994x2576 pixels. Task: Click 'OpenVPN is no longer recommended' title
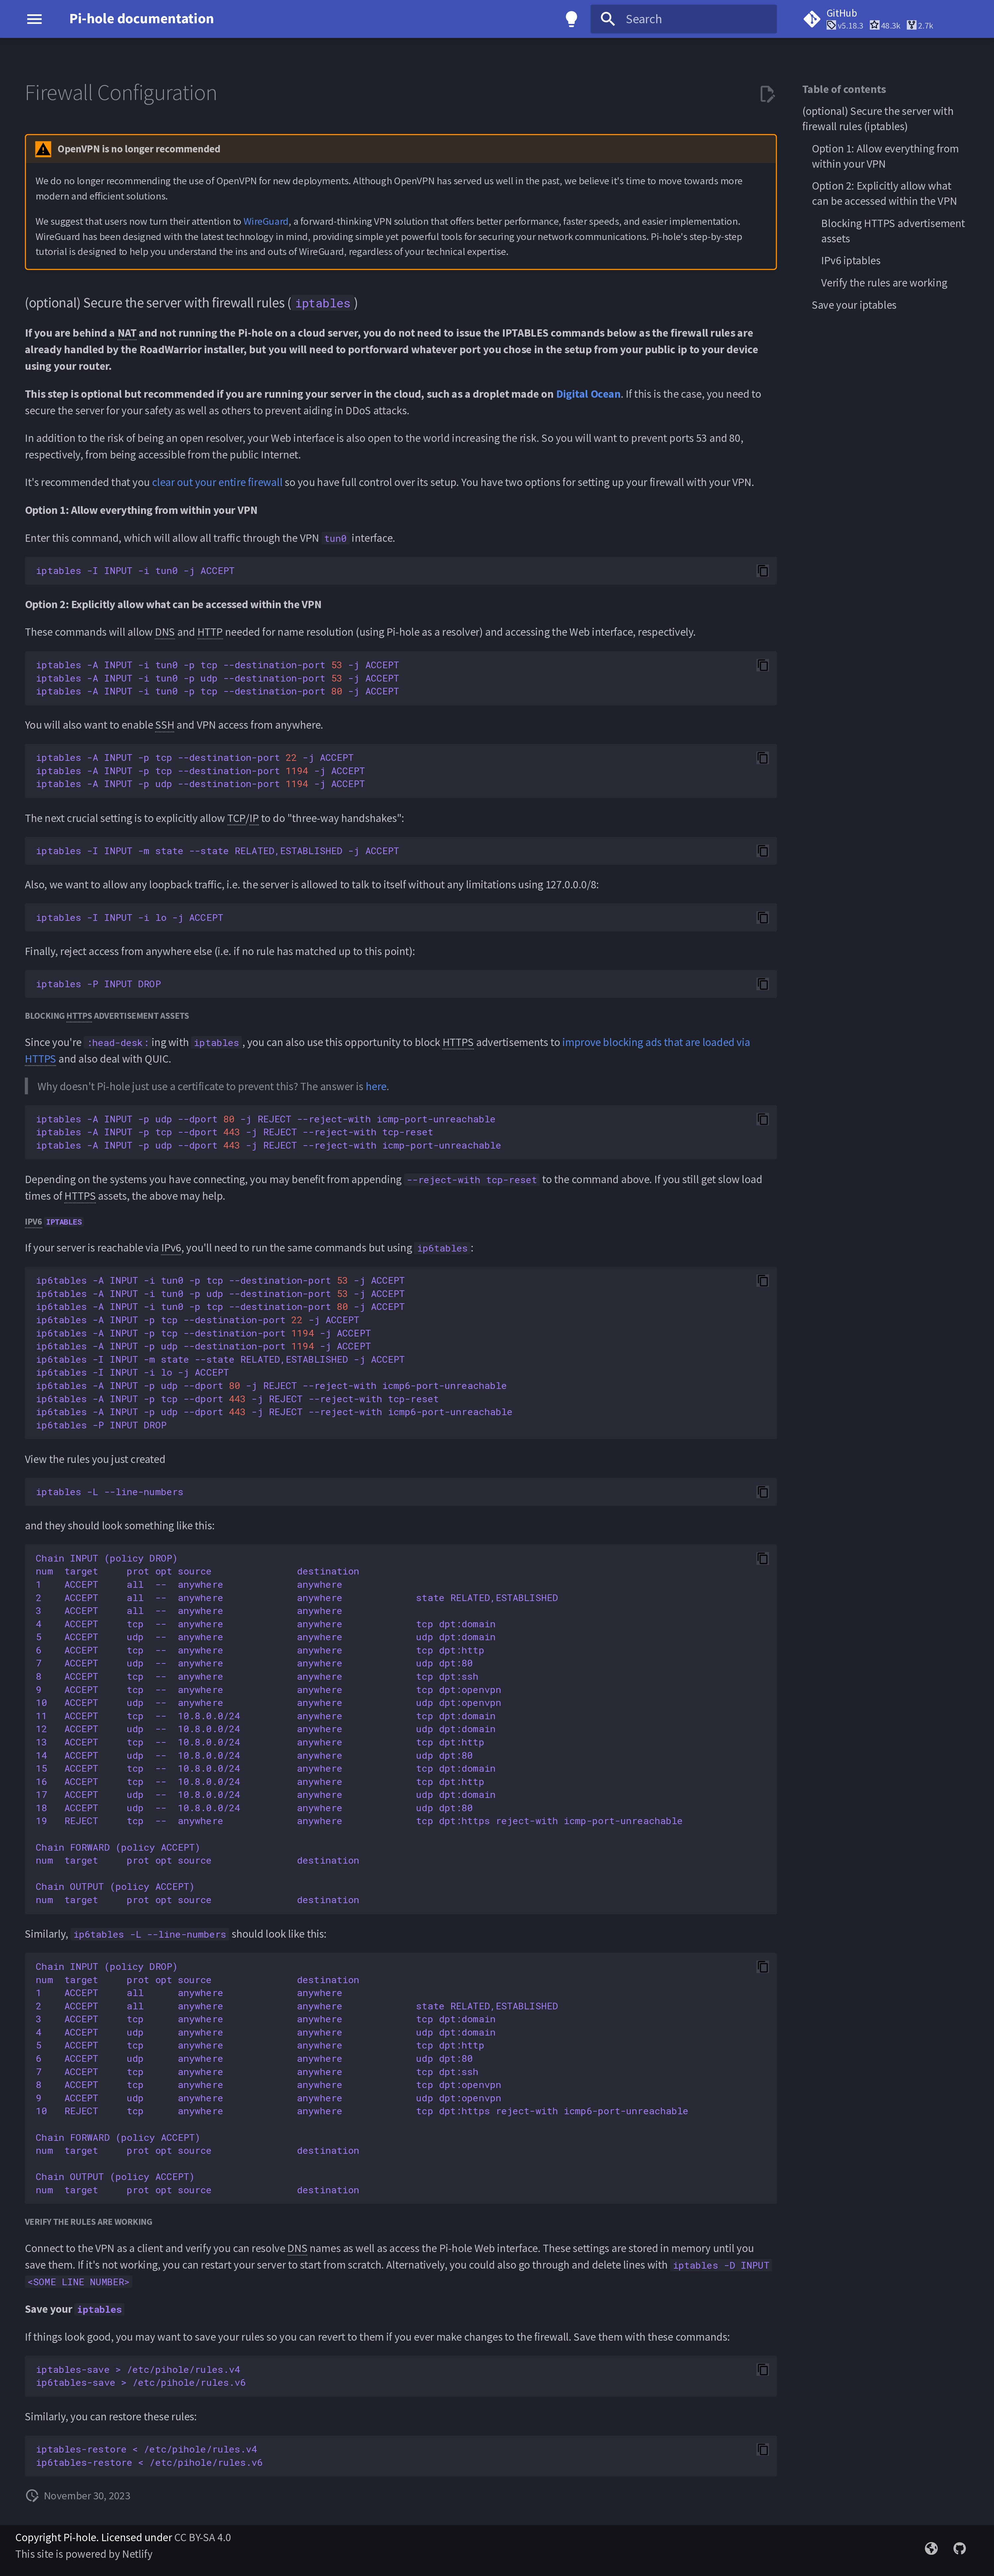click(x=139, y=149)
